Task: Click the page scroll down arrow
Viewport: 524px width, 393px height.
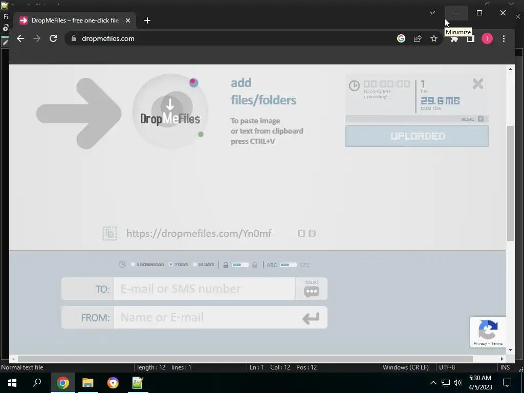Action: point(510,350)
